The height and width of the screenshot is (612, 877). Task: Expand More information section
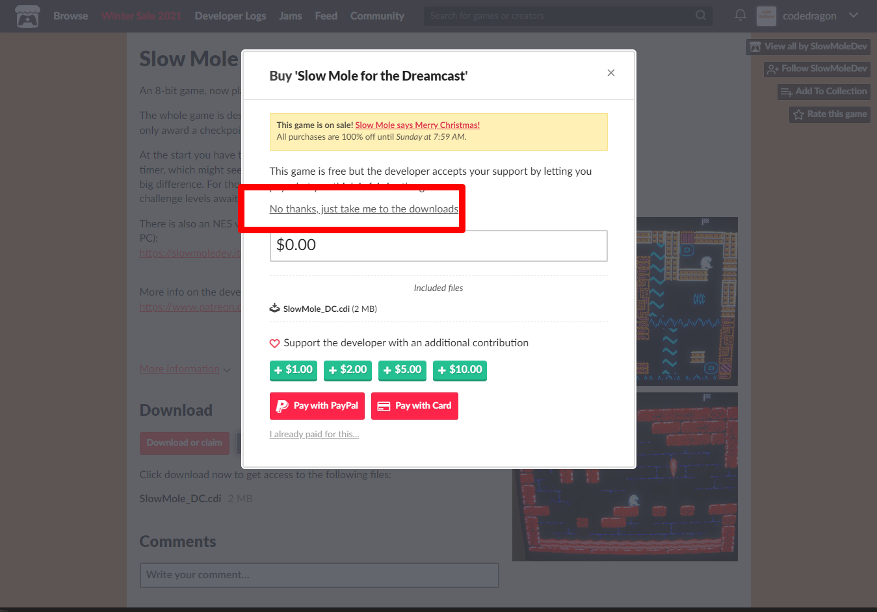(185, 368)
